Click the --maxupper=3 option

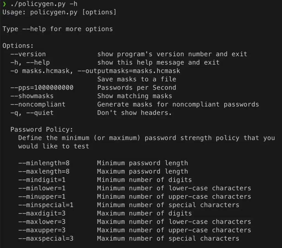42,230
